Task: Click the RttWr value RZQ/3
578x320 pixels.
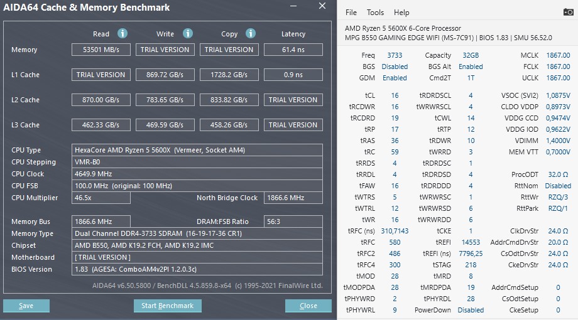Action: point(558,198)
